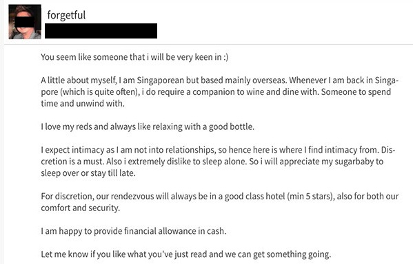Click the word "sugarbaby" in the message

(350, 162)
